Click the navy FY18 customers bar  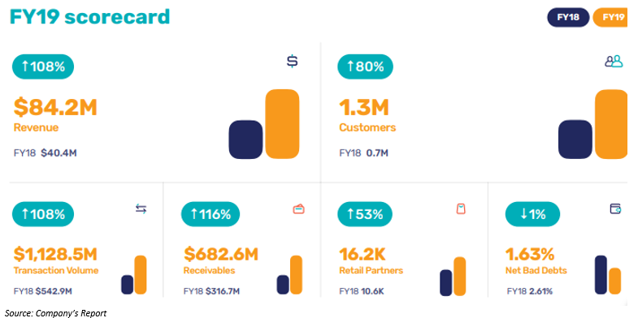coord(575,140)
